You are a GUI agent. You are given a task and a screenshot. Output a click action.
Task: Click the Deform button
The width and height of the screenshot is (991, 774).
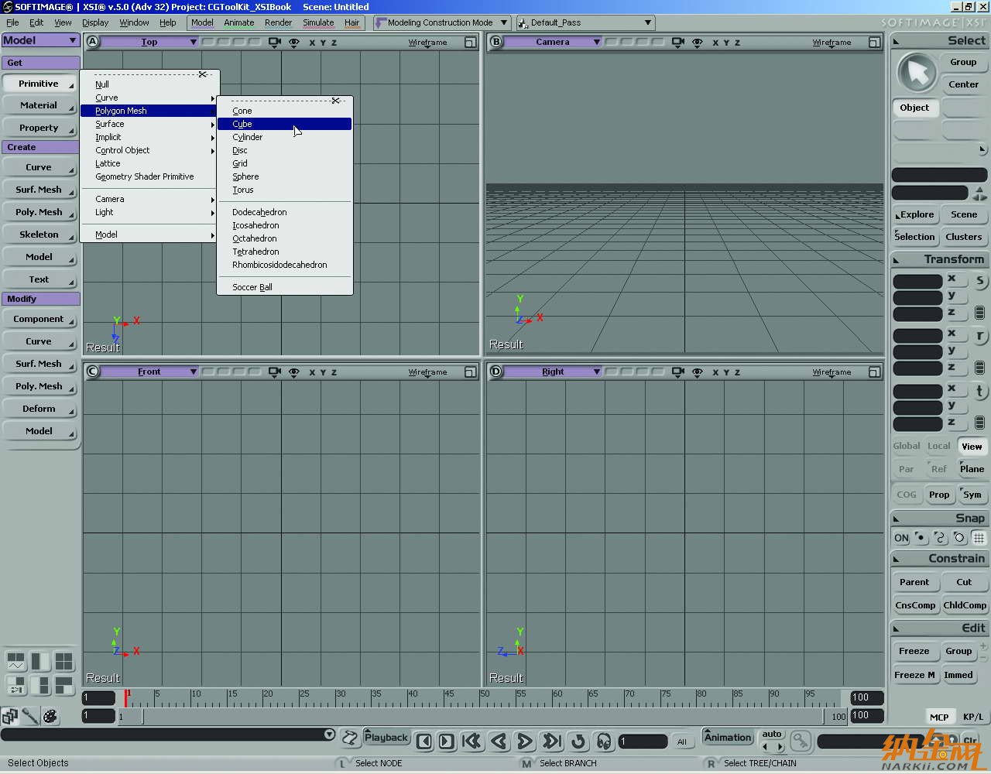click(39, 409)
